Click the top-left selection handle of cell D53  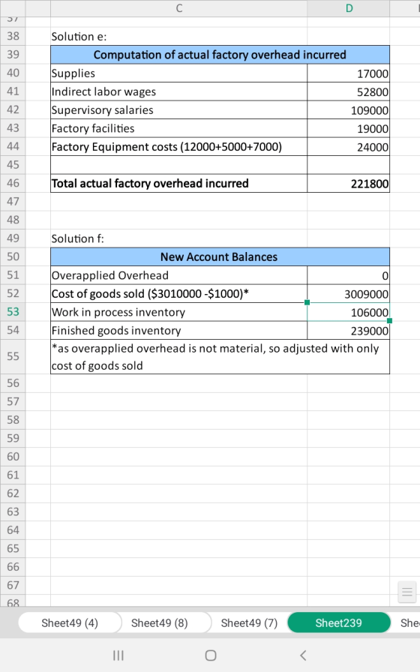coord(307,302)
